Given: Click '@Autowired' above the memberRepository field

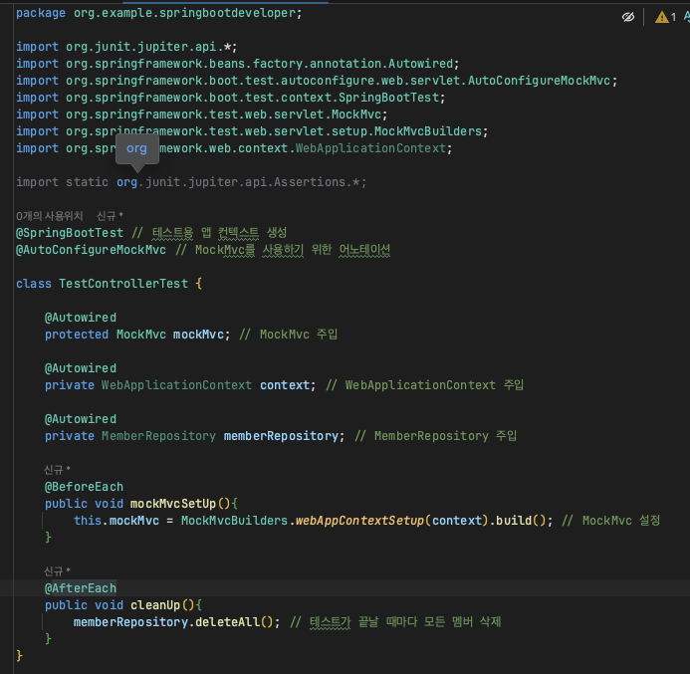Looking at the screenshot, I should [x=81, y=419].
